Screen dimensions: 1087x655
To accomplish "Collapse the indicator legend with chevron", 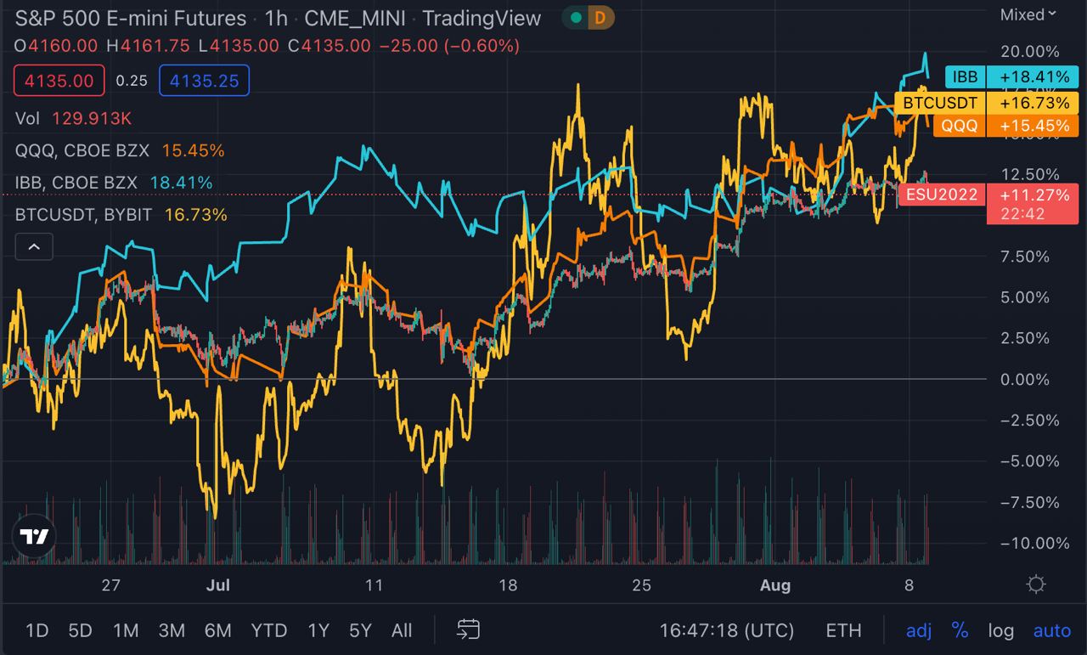I will 34,247.
